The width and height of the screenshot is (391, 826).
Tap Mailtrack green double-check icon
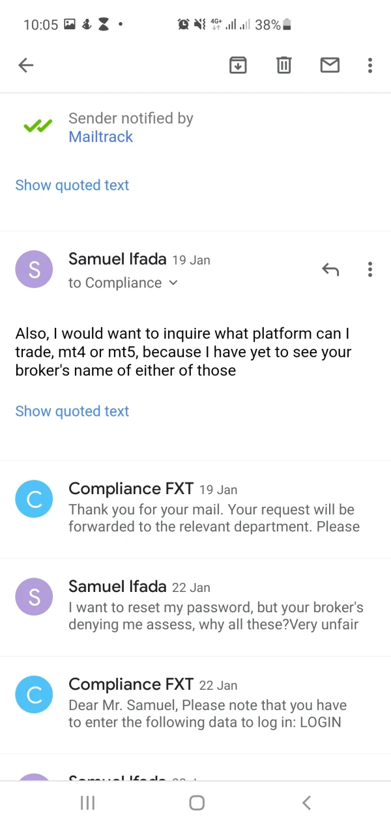click(x=38, y=126)
